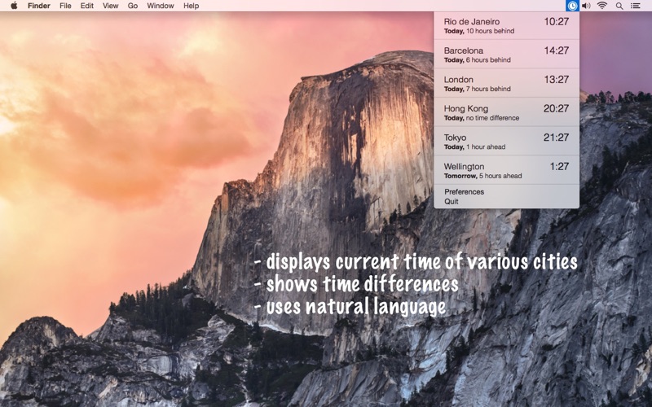Open the Edit menu
This screenshot has width=652, height=407.
tap(87, 6)
